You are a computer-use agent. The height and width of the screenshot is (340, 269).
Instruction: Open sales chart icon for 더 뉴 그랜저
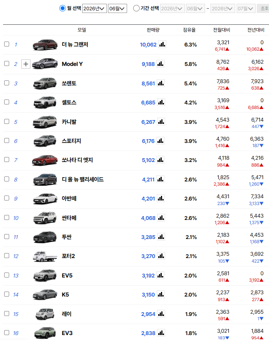tap(162, 44)
